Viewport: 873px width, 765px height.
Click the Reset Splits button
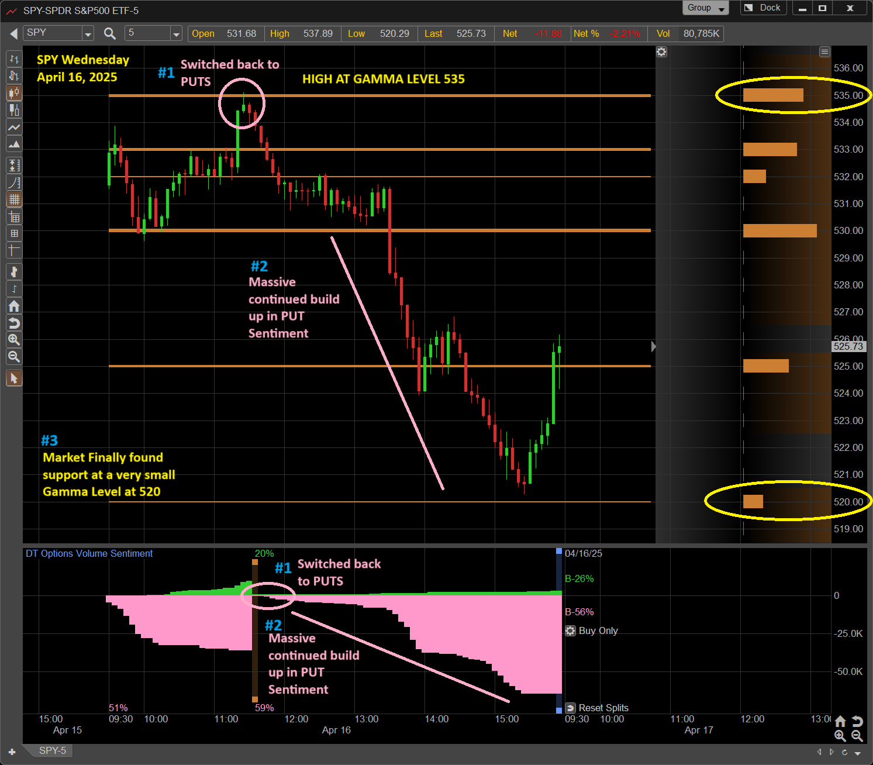[598, 708]
